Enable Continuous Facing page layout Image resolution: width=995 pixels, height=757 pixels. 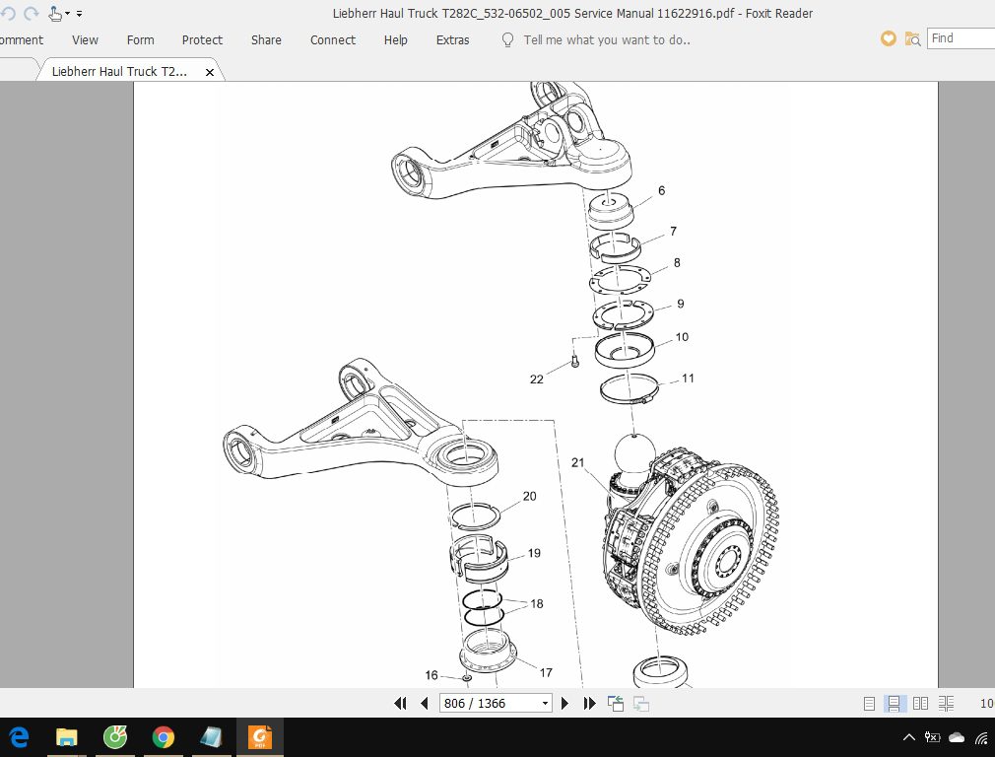[x=947, y=703]
